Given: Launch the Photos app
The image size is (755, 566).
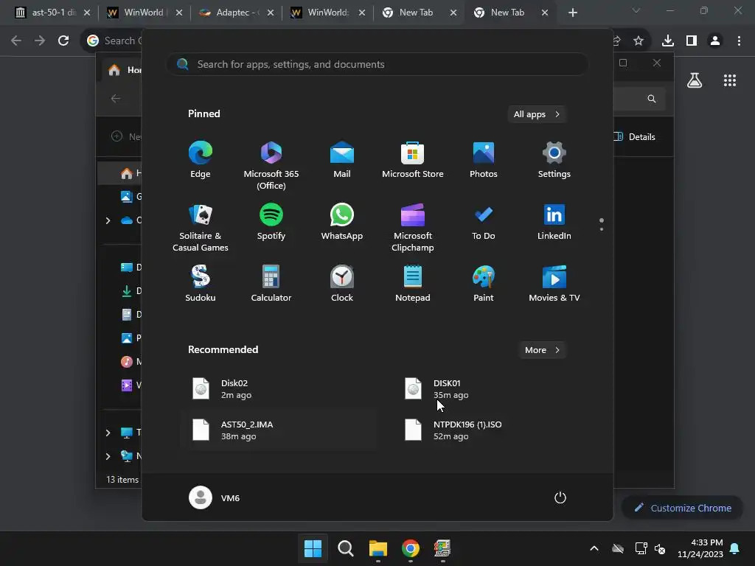Looking at the screenshot, I should (484, 160).
